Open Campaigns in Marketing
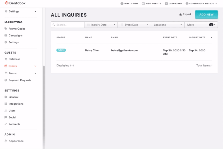This screenshot has height=149, width=223. coord(16,36)
